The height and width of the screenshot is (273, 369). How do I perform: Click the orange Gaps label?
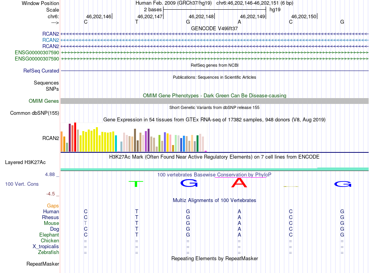[x=53, y=206]
